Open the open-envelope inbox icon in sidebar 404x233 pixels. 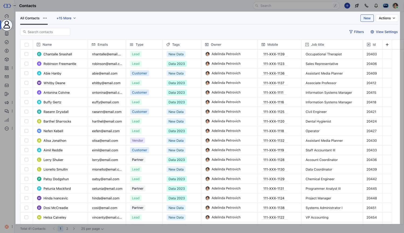tap(7, 85)
